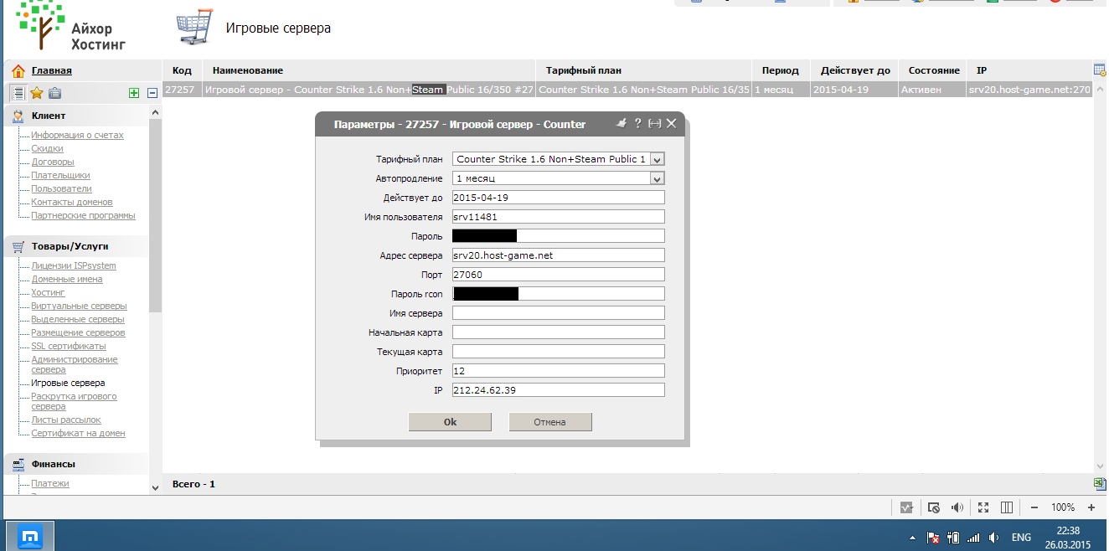Image resolution: width=1109 pixels, height=551 pixels.
Task: Select Игровые сервера menu item
Action: point(68,384)
